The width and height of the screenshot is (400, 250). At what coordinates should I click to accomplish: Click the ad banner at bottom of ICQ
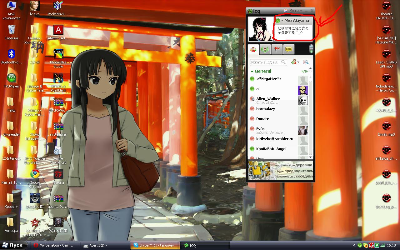point(280,171)
